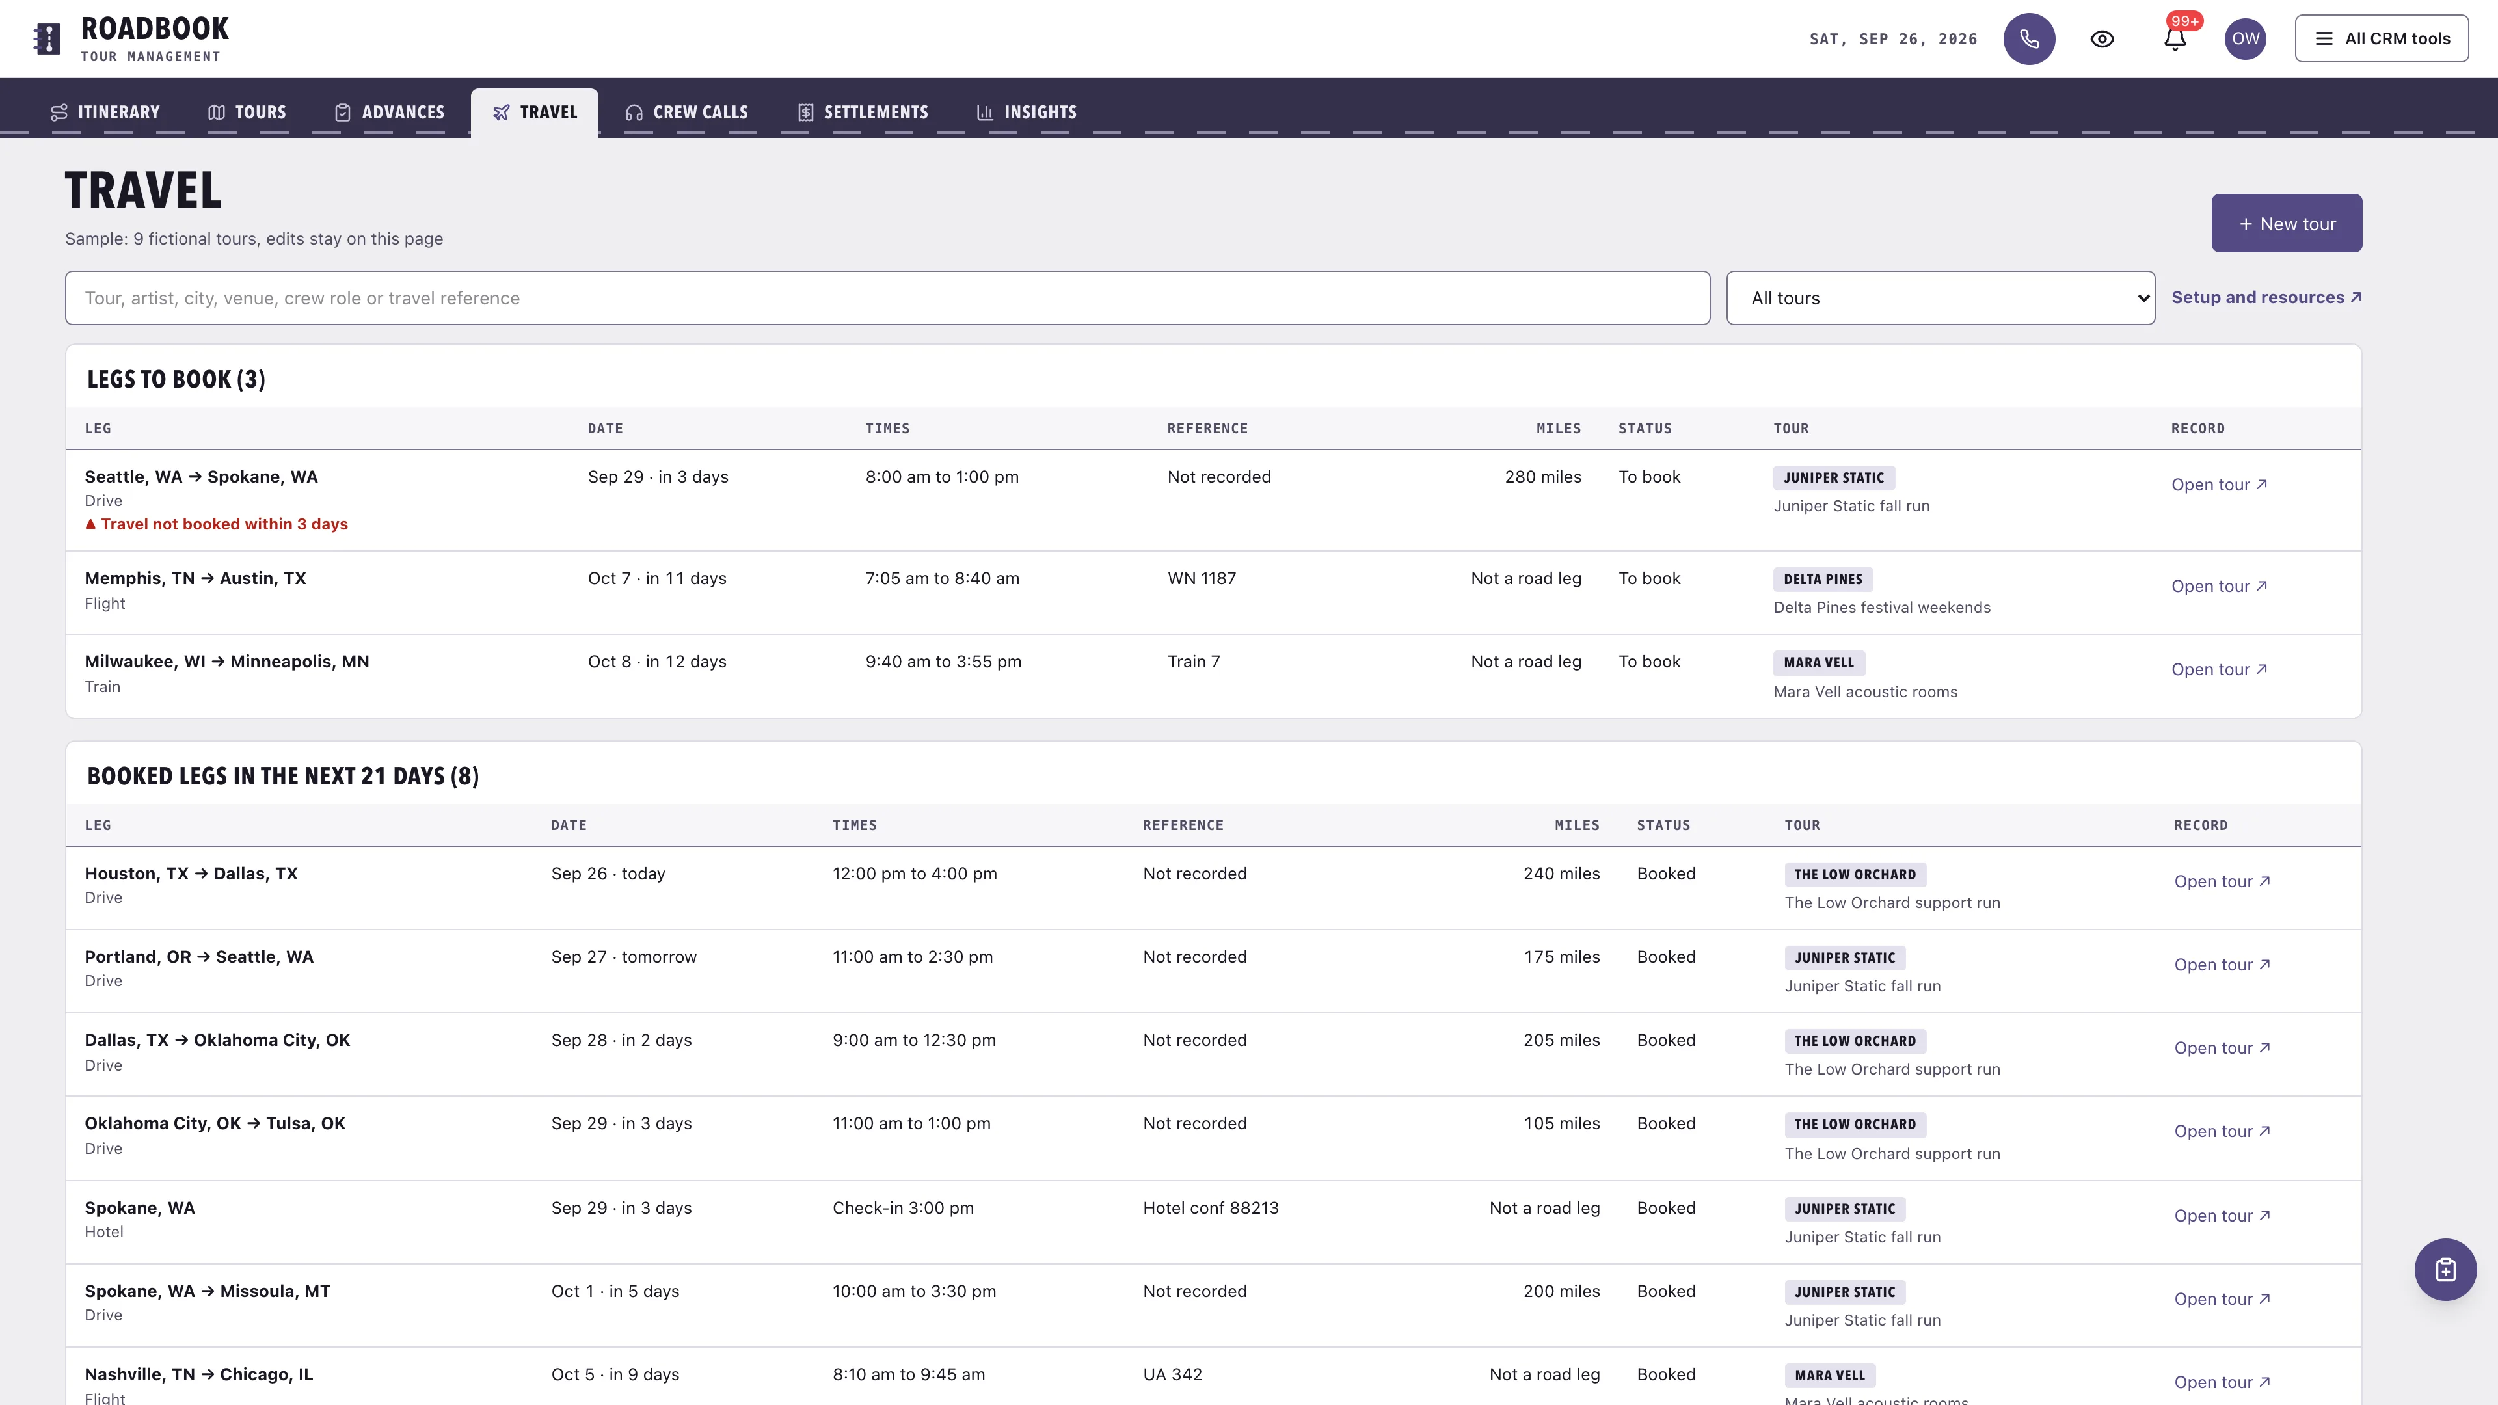Open tour for Oklahoma City to Tulsa leg
Screen dimensions: 2498x1405
[x=2222, y=1132]
